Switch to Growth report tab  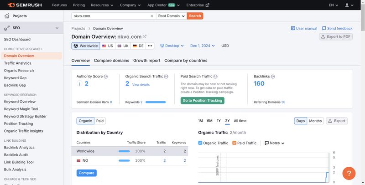tap(146, 61)
